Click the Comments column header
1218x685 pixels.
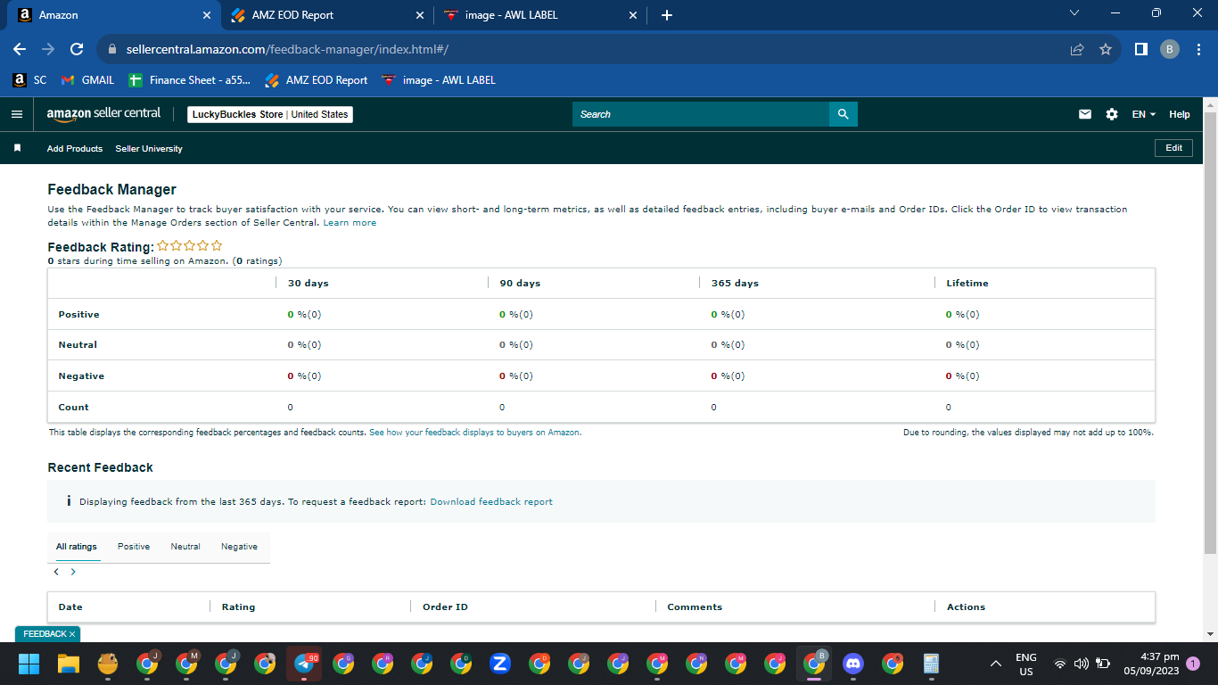695,607
